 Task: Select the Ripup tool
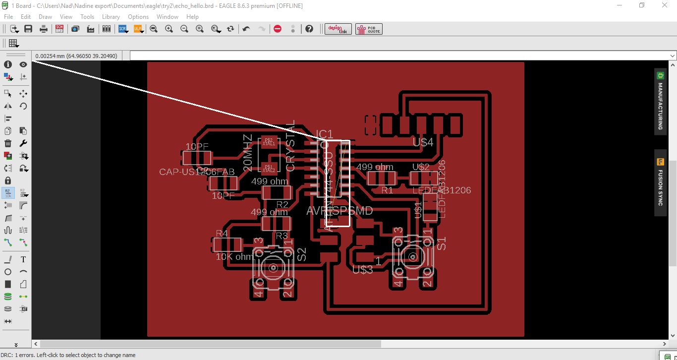pyautogui.click(x=23, y=242)
